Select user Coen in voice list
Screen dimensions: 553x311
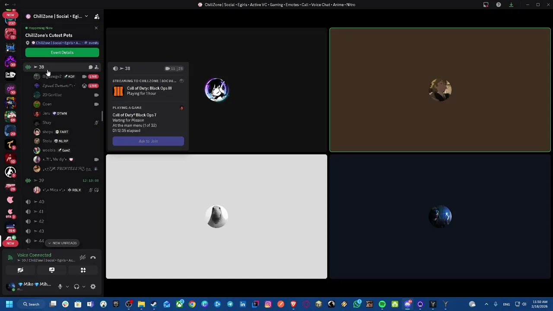point(66,104)
